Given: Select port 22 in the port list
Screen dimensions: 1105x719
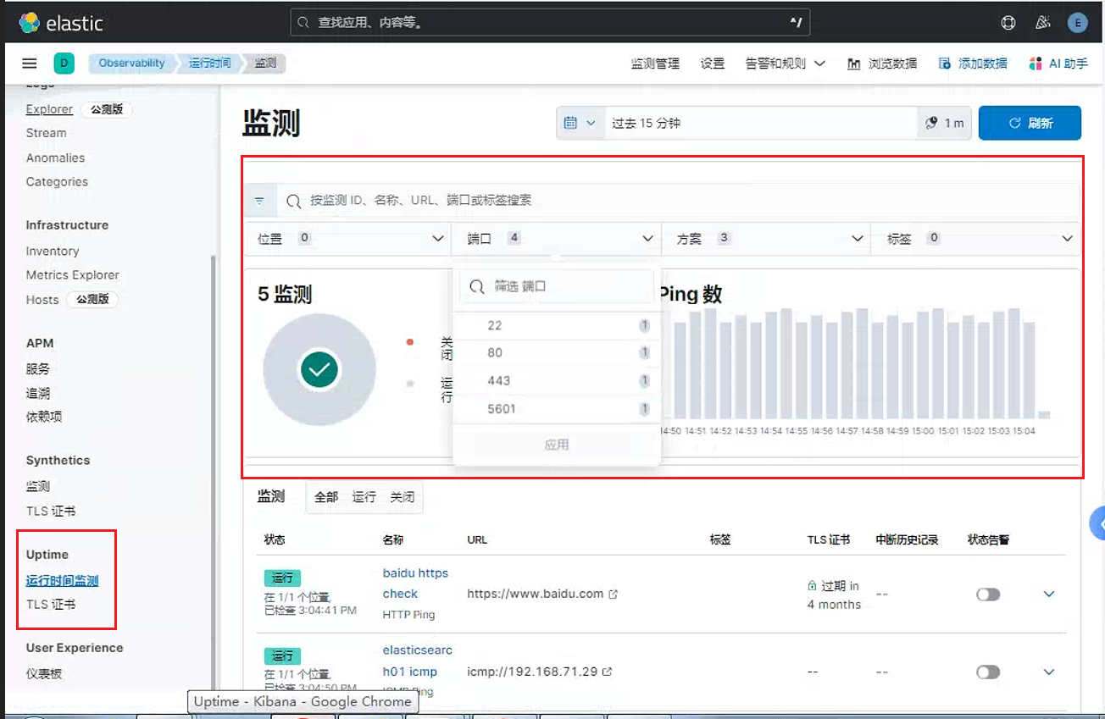Looking at the screenshot, I should tap(557, 326).
